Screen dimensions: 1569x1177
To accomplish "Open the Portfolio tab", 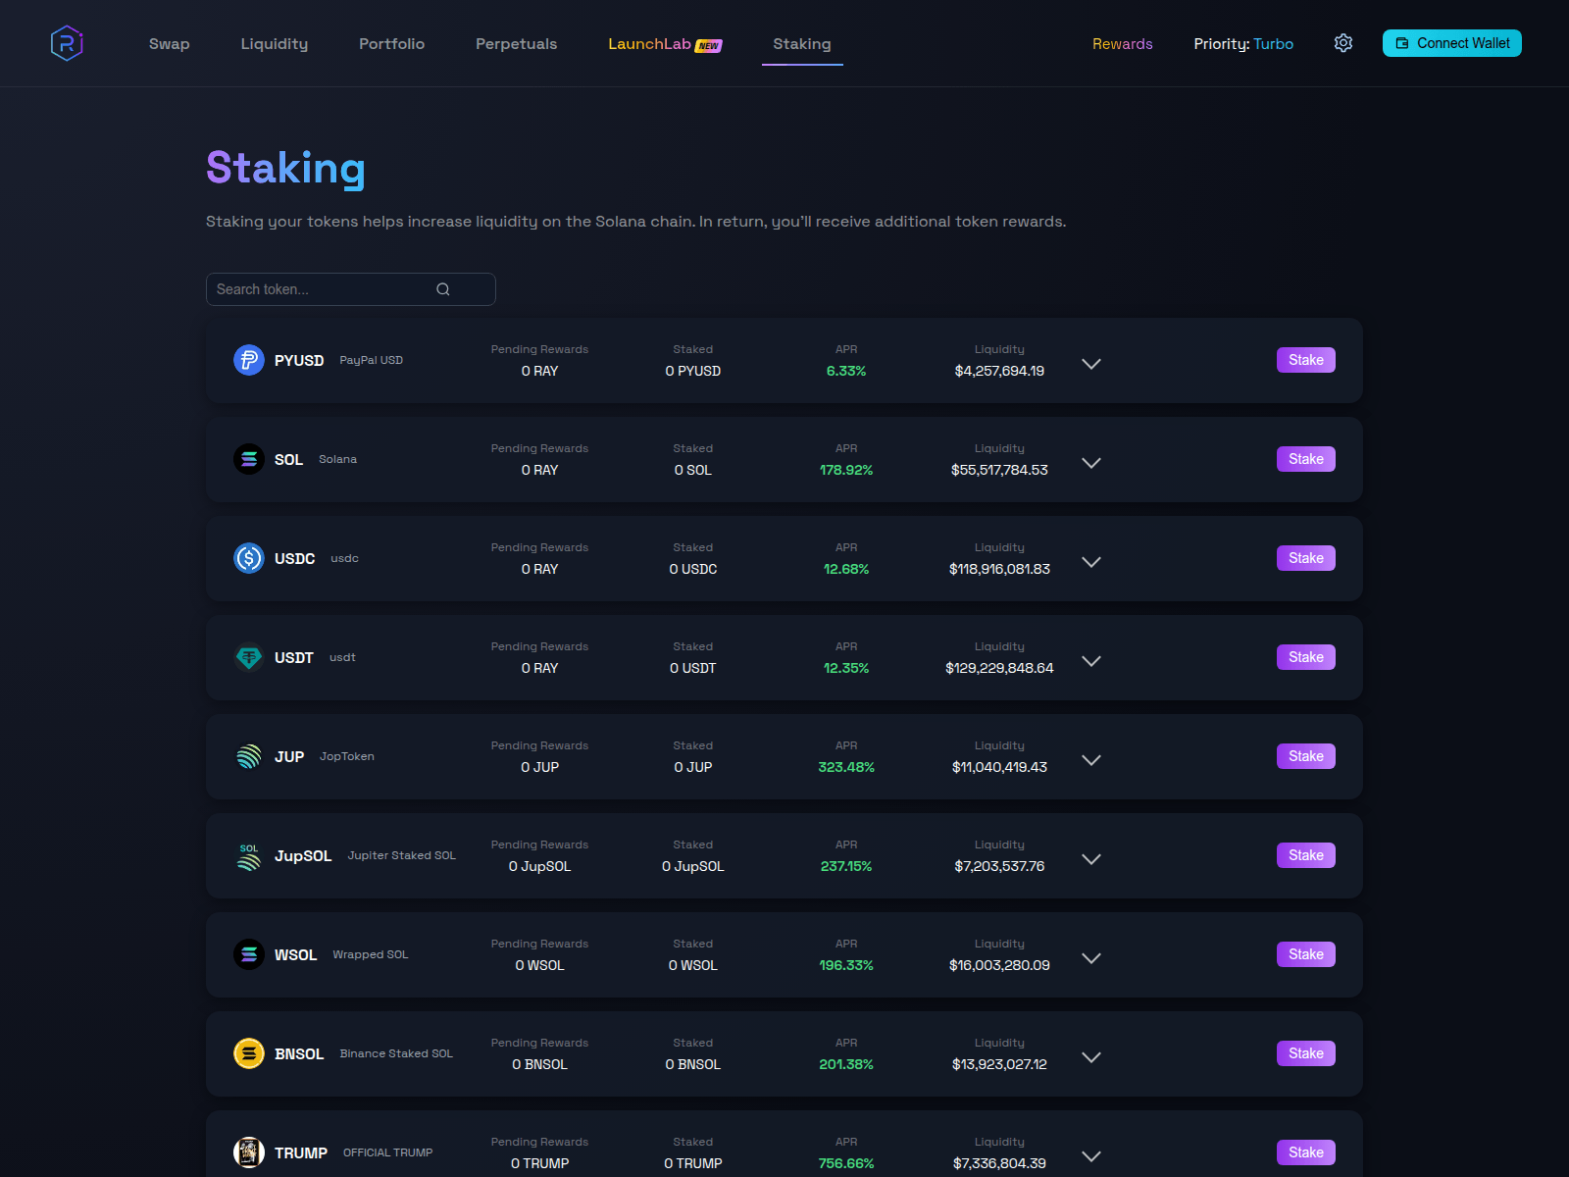I will coord(391,44).
